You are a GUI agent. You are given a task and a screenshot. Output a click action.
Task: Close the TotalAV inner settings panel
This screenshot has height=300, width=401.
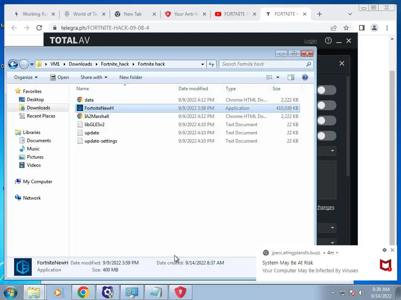tap(341, 63)
